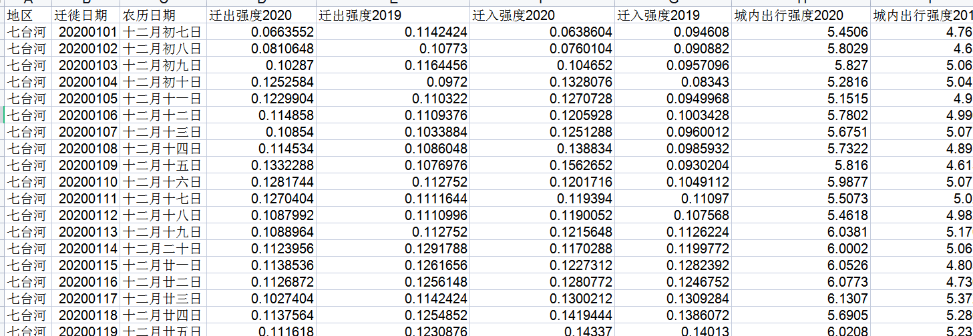
Task: Click the cell with value 0.1003428
Action: tap(673, 115)
